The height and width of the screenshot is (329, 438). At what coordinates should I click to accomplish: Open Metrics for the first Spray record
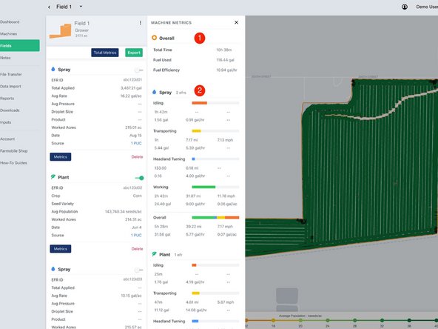click(x=61, y=157)
